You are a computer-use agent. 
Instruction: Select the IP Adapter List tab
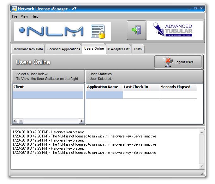tap(118, 49)
